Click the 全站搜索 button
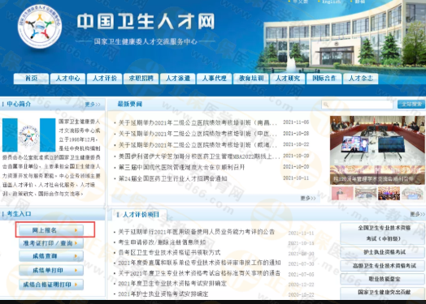This screenshot has height=304, width=426. [411, 105]
